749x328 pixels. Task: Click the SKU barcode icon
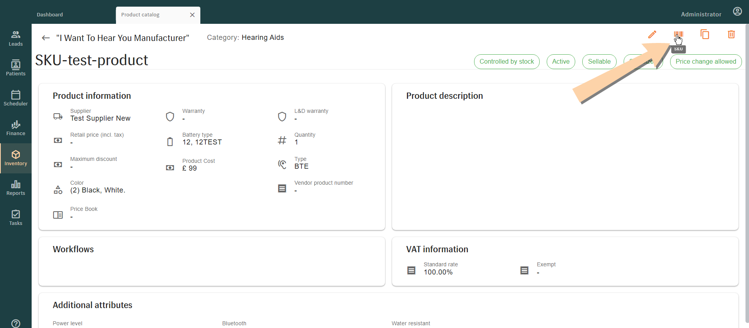[x=679, y=34]
